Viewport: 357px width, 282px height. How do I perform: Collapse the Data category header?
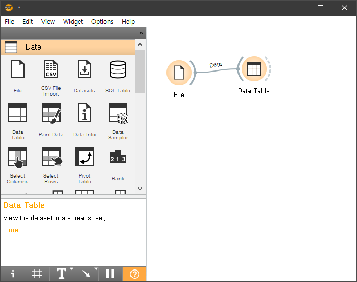click(68, 47)
